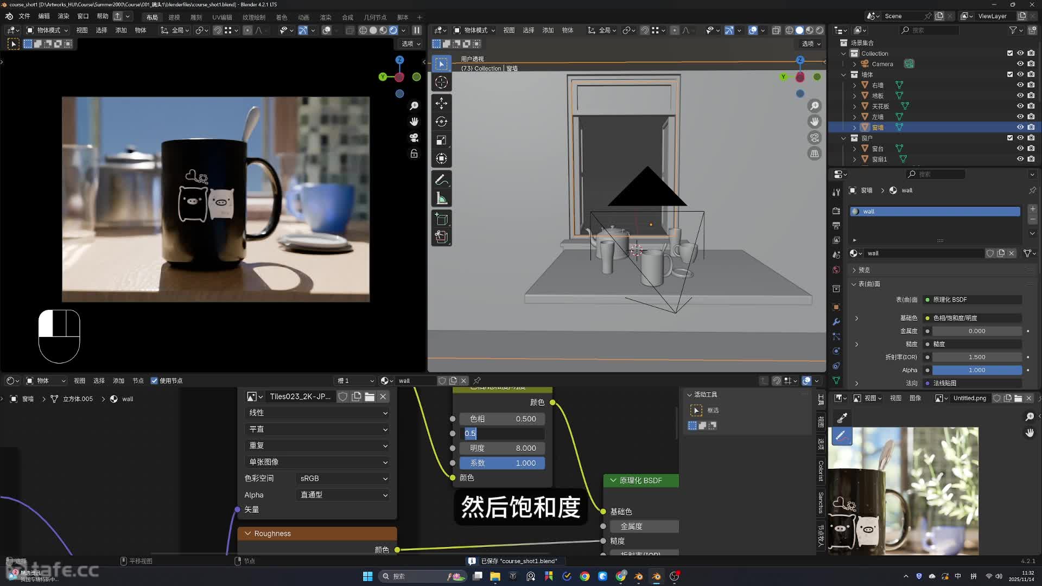This screenshot has width=1042, height=586.
Task: Switch to the UV编辑 workspace tab
Action: (221, 17)
